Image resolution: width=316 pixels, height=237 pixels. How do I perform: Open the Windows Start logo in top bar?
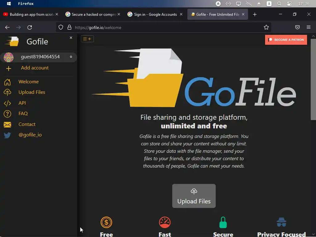click(9, 4)
